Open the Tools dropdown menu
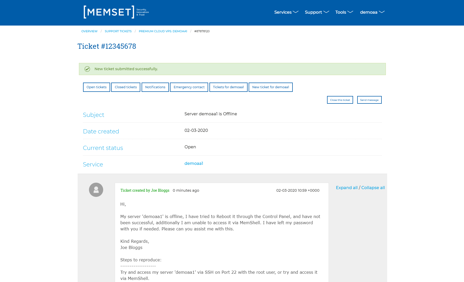 click(x=344, y=12)
